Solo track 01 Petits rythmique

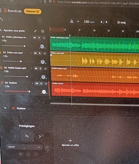pos(39,38)
